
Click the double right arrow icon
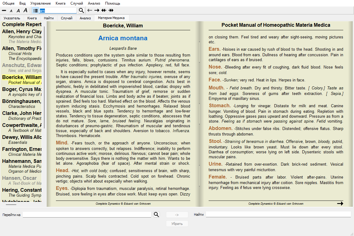coord(111,10)
